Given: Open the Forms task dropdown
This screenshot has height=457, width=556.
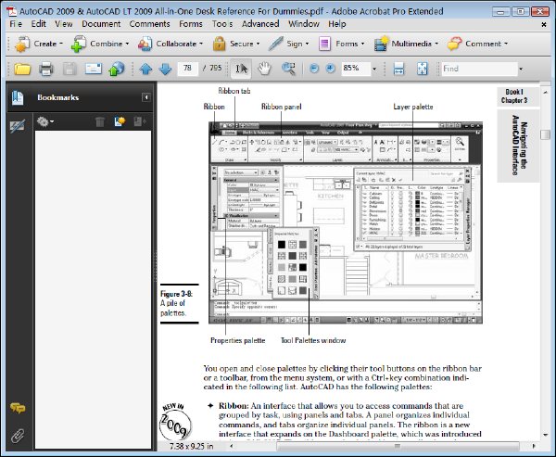Looking at the screenshot, I should click(x=341, y=44).
